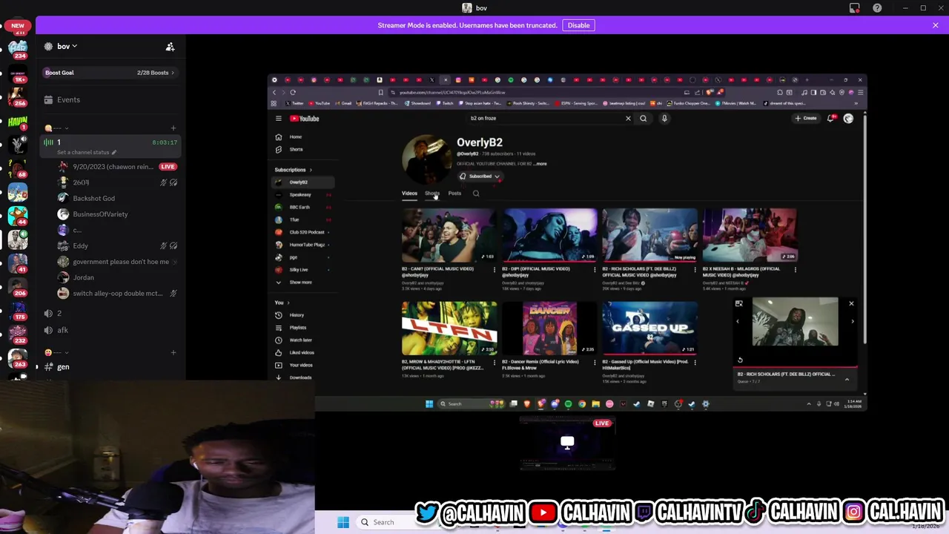Viewport: 949px width, 534px height.
Task: Click the invite people icon in Discord
Action: [170, 47]
